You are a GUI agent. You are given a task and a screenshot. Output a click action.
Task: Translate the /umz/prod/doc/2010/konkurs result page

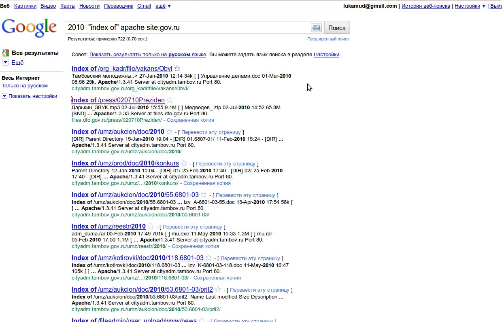click(225, 164)
